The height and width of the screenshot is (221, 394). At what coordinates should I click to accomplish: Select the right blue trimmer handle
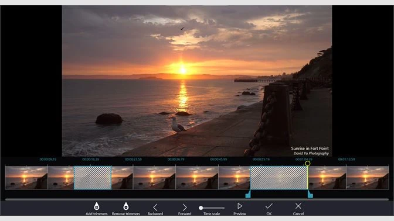310,194
